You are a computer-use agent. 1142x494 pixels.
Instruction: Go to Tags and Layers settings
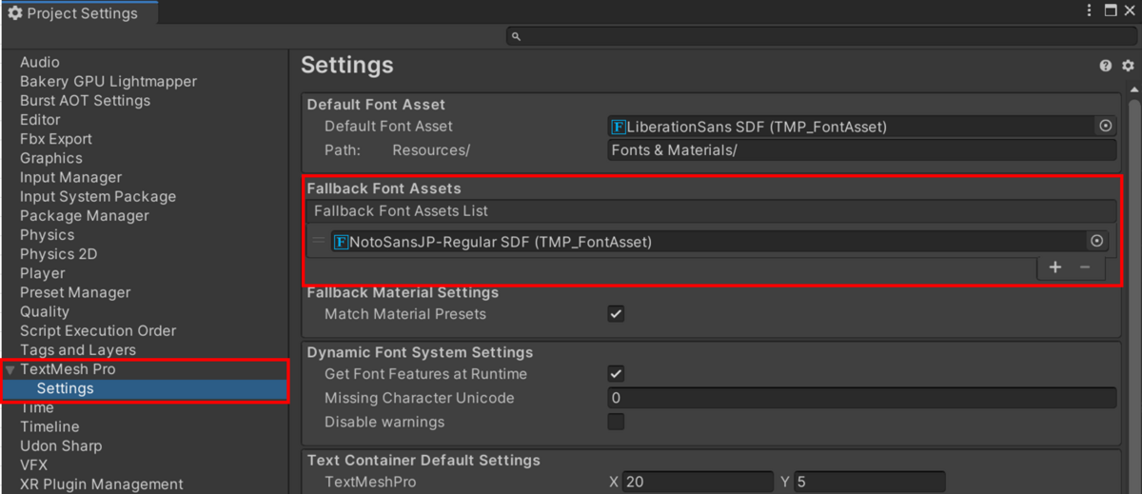[x=78, y=349]
